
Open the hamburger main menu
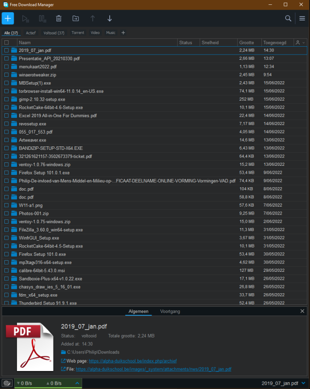pyautogui.click(x=302, y=18)
